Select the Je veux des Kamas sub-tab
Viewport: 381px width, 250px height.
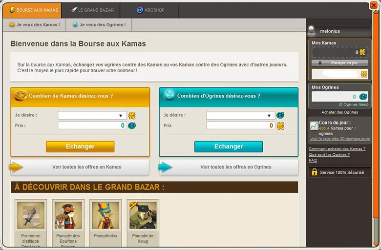[34, 25]
